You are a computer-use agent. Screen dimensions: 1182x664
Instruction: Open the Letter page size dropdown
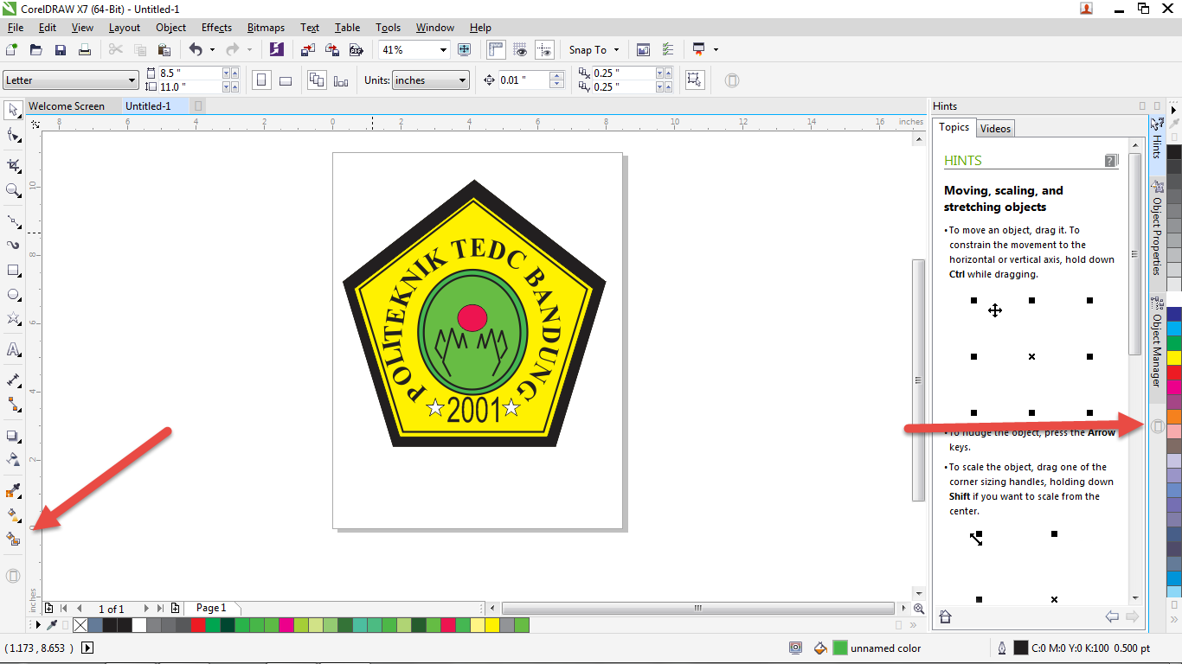[132, 80]
